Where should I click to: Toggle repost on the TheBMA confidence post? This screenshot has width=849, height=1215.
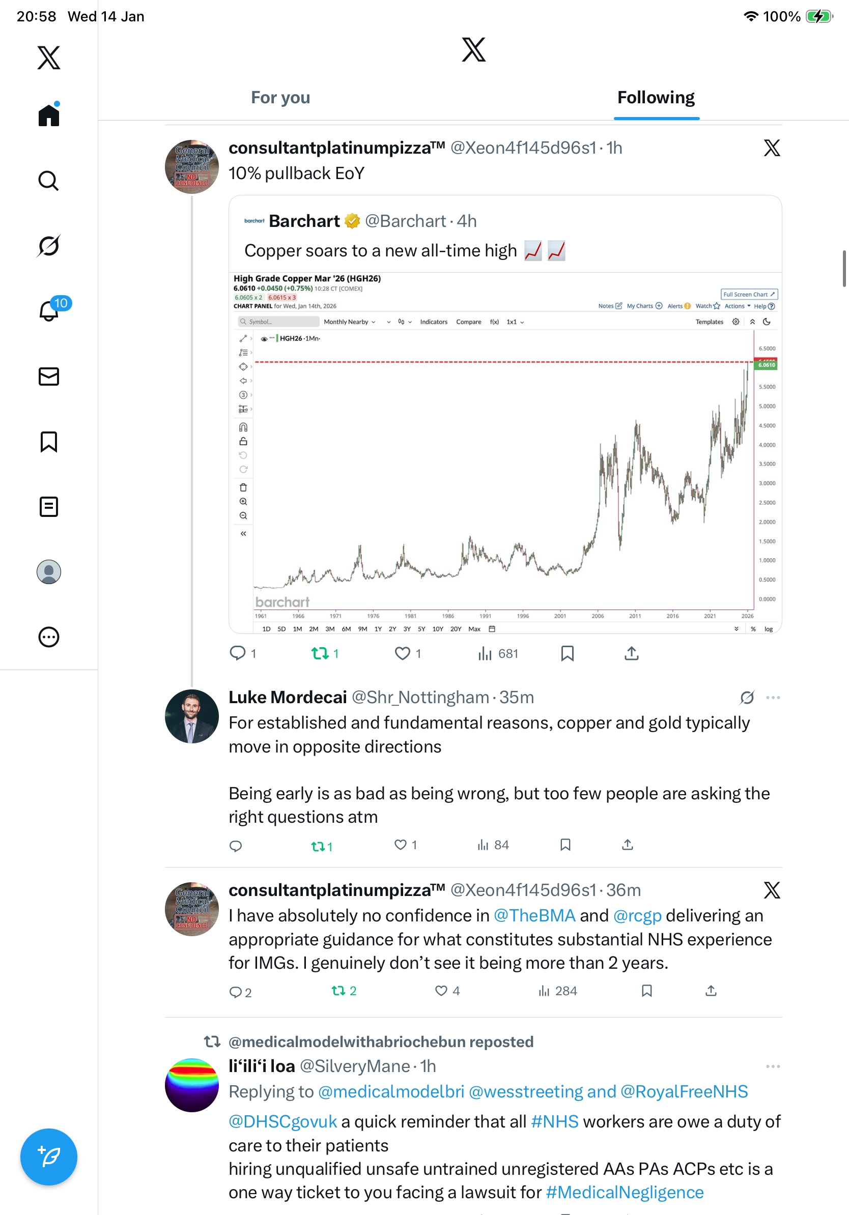[339, 991]
